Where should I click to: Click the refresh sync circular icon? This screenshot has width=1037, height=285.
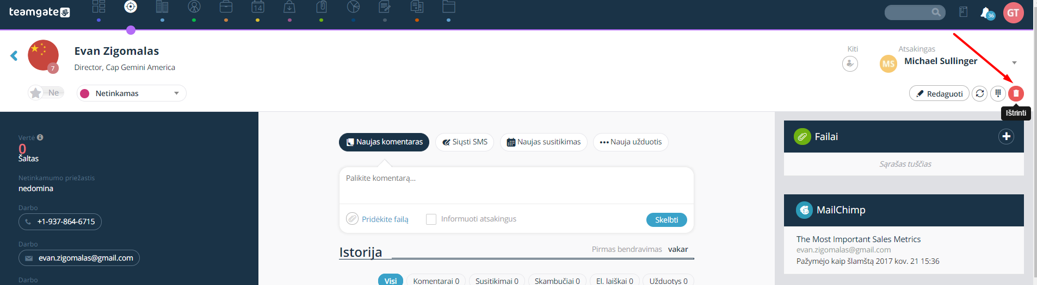click(x=980, y=93)
